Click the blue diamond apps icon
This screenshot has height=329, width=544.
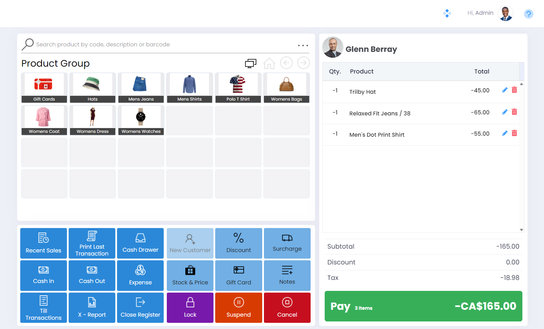[447, 13]
